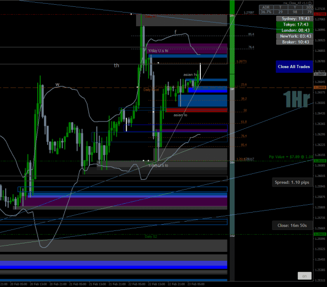327x287 pixels.
Task: Click the gray 1.26697 current price tag
Action: [x=320, y=74]
